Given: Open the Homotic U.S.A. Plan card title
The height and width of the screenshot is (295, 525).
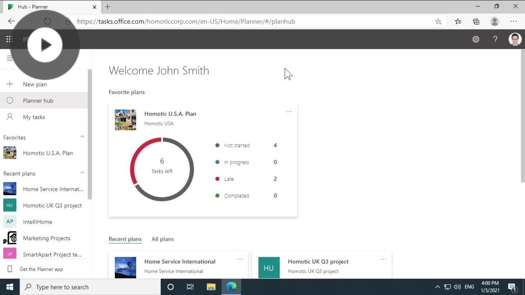Looking at the screenshot, I should [x=170, y=113].
